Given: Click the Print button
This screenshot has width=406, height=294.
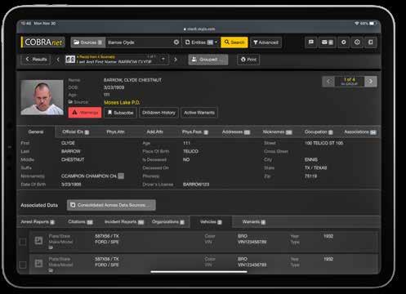Looking at the screenshot, I should pyautogui.click(x=248, y=60).
